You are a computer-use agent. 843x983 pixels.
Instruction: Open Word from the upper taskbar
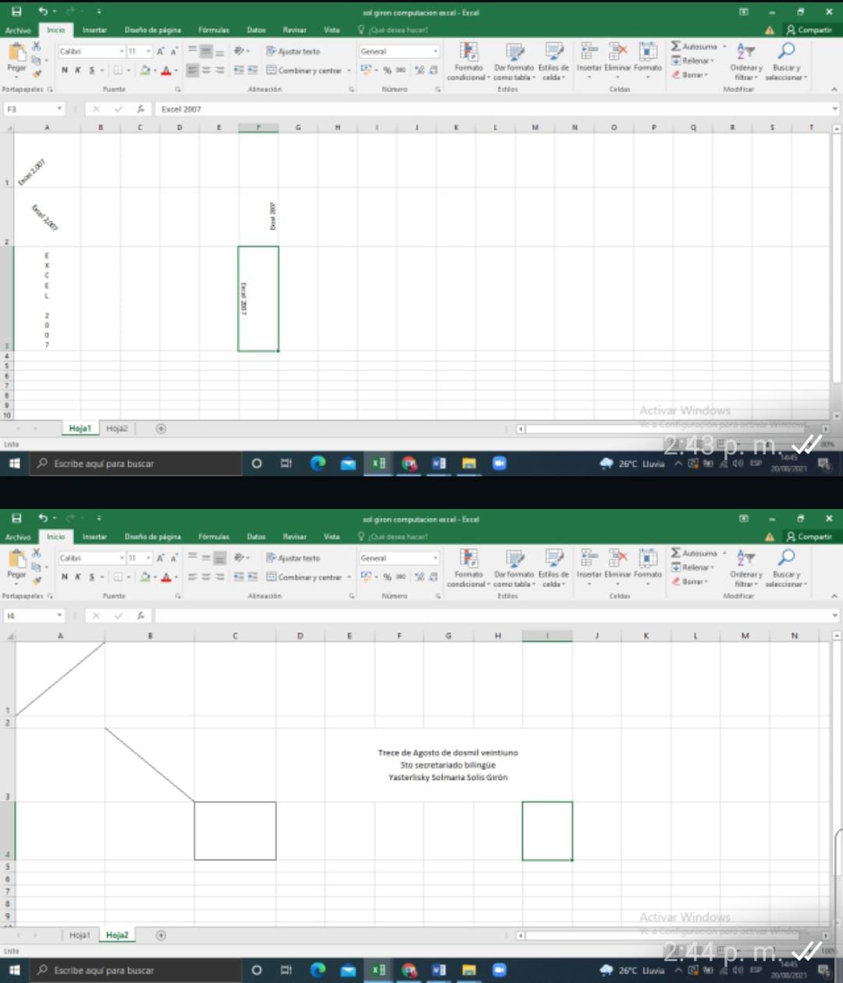439,464
